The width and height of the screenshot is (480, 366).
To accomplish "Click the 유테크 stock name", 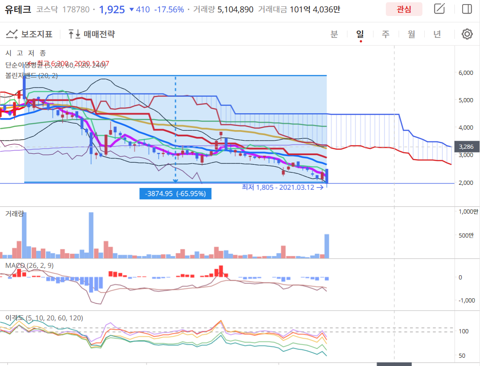I will (18, 10).
